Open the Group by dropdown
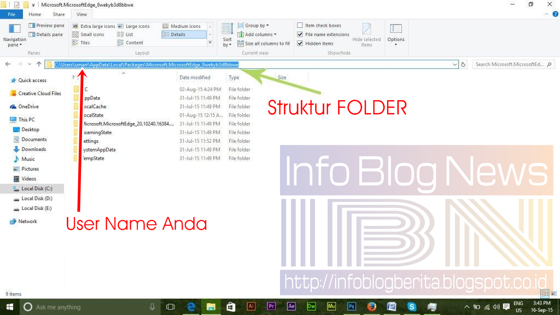The width and height of the screenshot is (560, 315). pyautogui.click(x=253, y=25)
